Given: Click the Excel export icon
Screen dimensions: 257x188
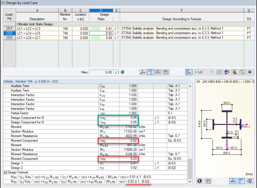Looking at the screenshot, I should [234, 72].
